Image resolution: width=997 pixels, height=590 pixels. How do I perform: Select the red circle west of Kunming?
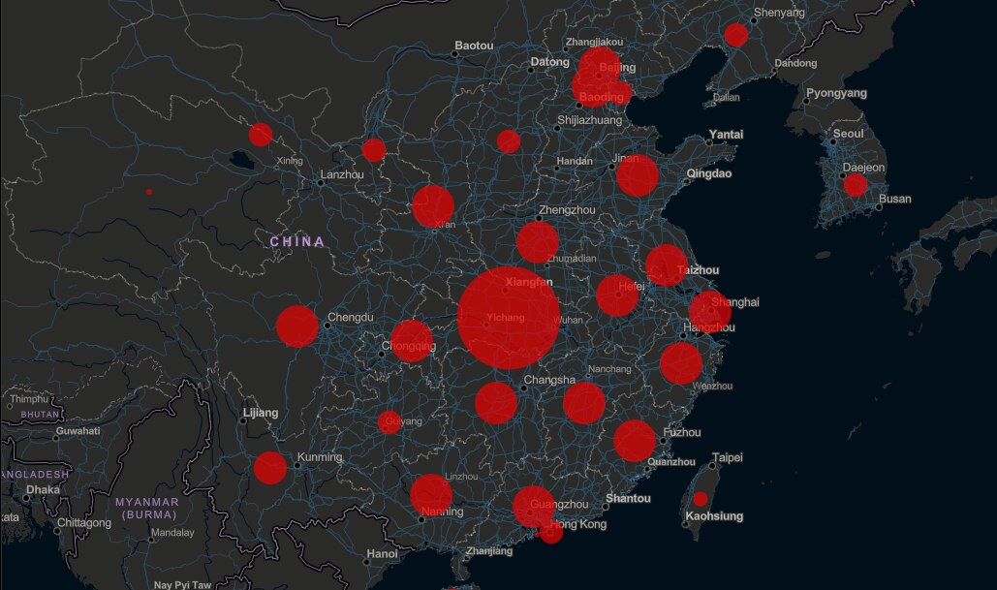click(x=270, y=468)
